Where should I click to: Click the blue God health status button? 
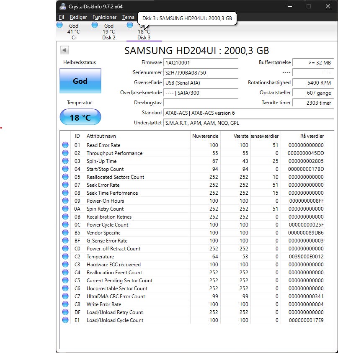pyautogui.click(x=80, y=81)
